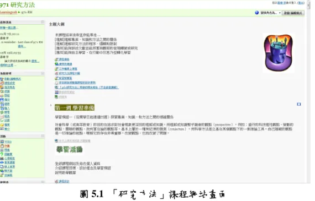Viewport: 315px width, 201px height.
Task: Open the help icon beside the role switcher
Action: coord(256,13)
